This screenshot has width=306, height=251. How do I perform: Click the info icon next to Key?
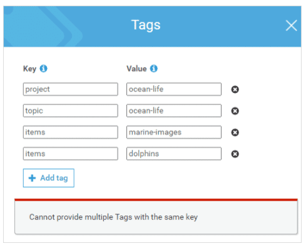pos(43,68)
